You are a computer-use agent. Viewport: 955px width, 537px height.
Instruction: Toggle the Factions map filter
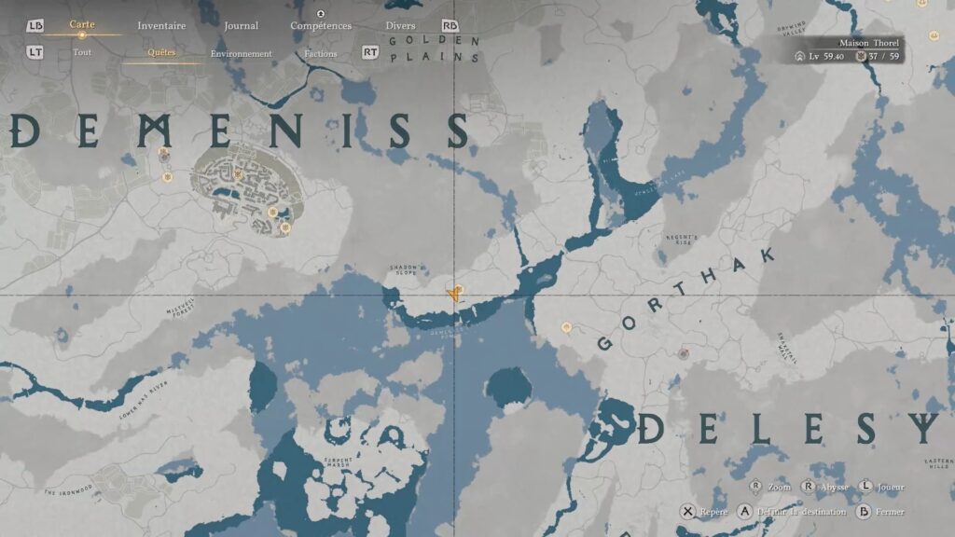321,53
